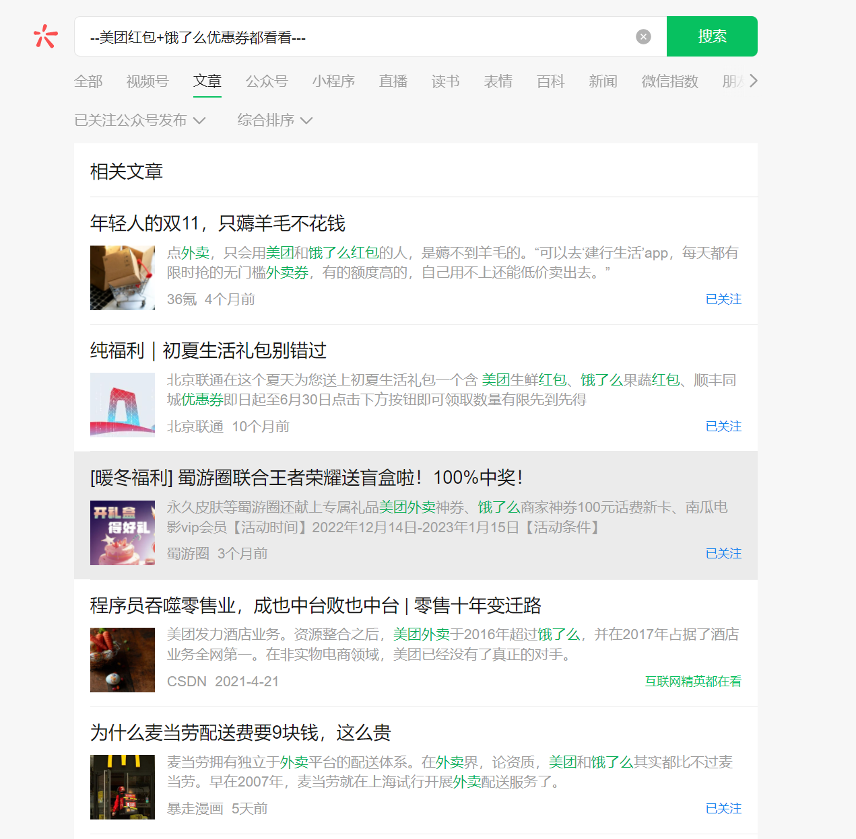Click the 10个月前 timestamp
The width and height of the screenshot is (856, 839).
tap(261, 427)
